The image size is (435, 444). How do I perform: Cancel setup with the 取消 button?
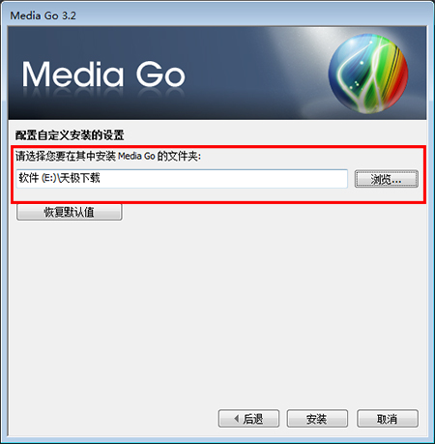pos(388,419)
